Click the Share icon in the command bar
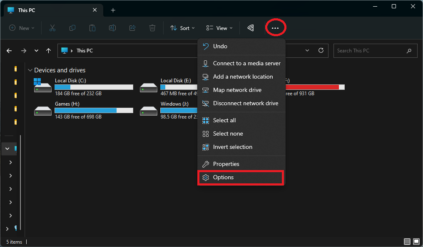This screenshot has width=423, height=247. [x=132, y=28]
